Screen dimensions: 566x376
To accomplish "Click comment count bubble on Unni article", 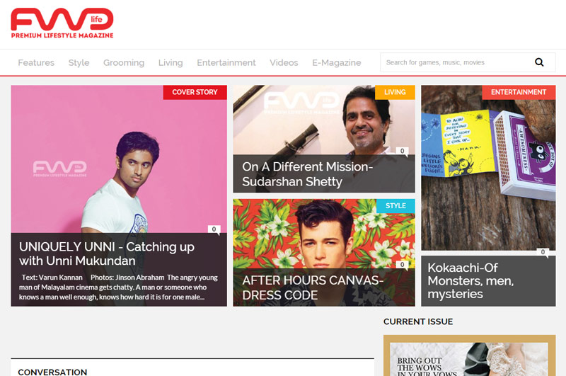I will tap(214, 229).
